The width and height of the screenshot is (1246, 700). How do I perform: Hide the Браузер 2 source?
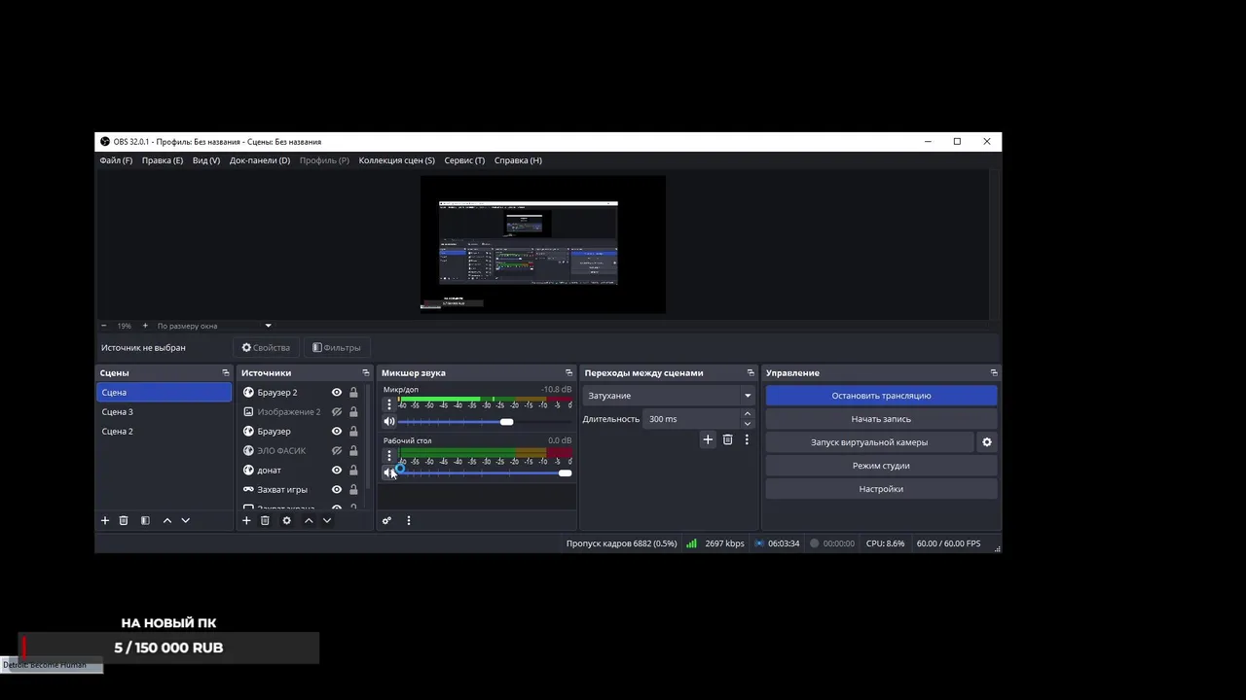click(337, 392)
